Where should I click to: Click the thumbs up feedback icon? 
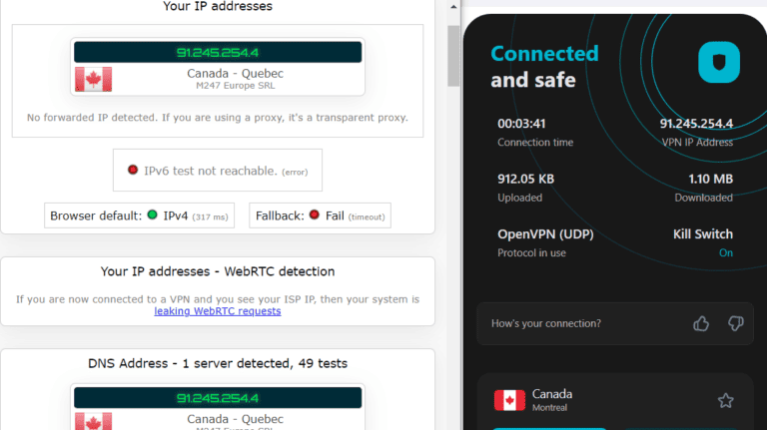point(701,323)
